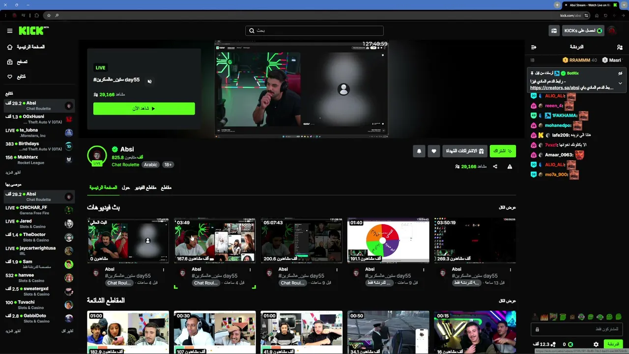Share the channel via share icon

pos(495,167)
